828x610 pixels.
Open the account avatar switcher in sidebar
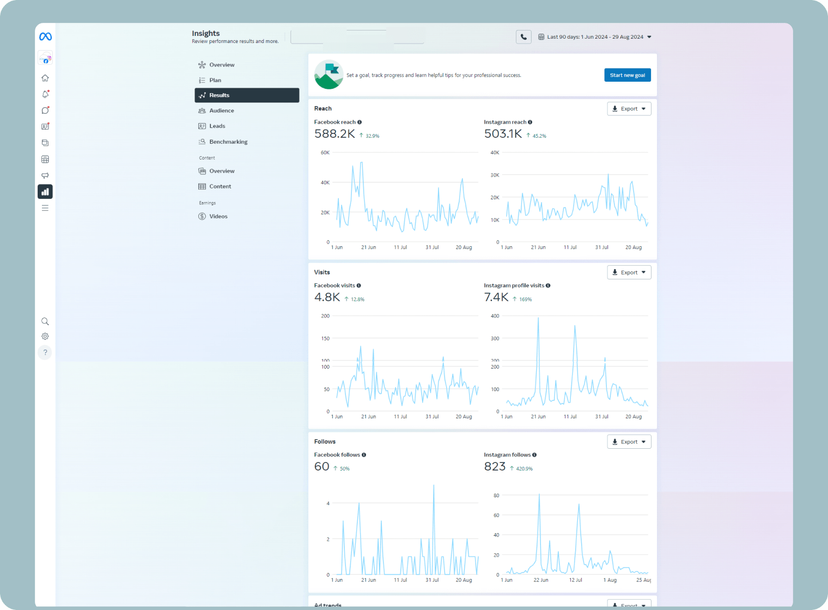pos(45,58)
